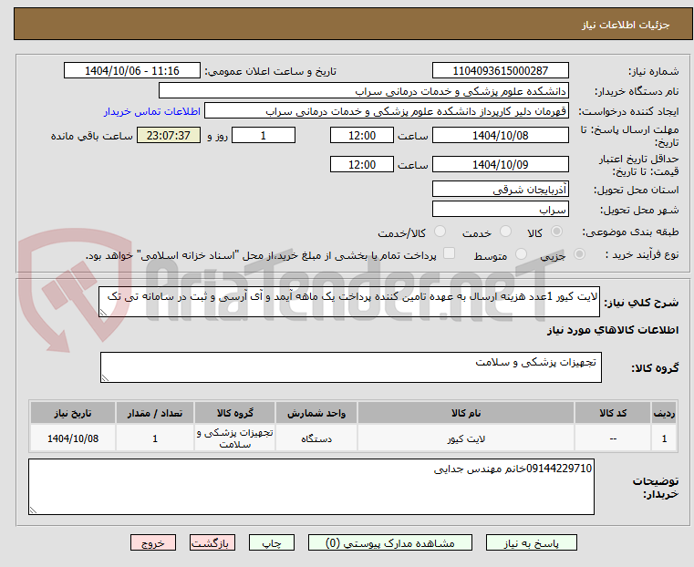Click the اطلاعات کالاهای مورد نیاز heading
The height and width of the screenshot is (567, 694).
(x=613, y=330)
